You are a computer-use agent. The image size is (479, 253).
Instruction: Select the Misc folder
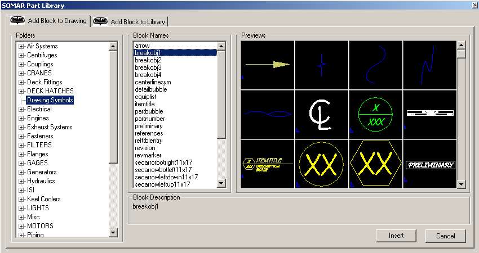click(33, 217)
